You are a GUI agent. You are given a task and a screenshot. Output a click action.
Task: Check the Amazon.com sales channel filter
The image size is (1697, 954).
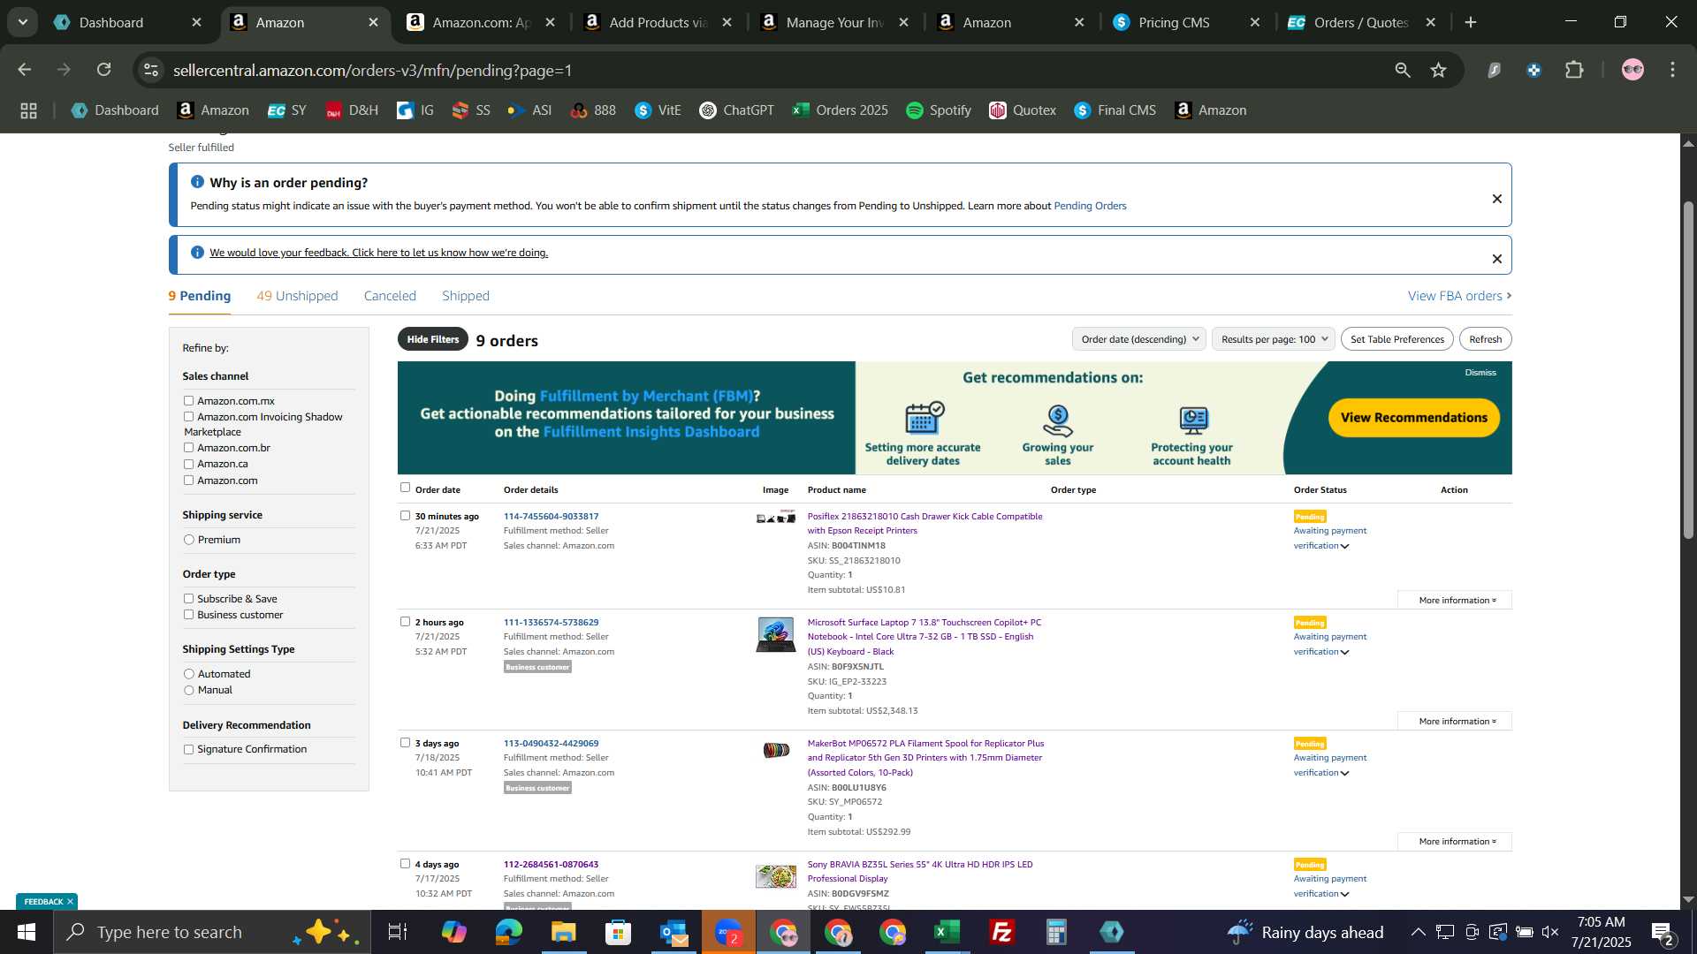pos(188,481)
